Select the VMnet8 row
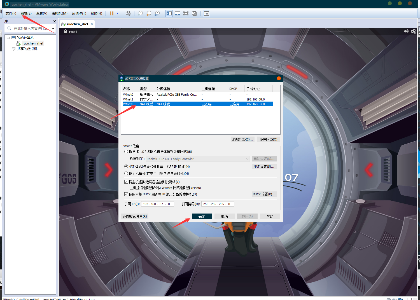 point(197,104)
